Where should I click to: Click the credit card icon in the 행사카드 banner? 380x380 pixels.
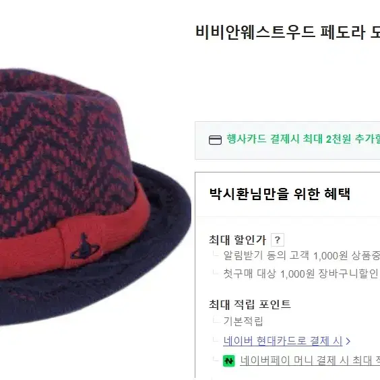coord(215,140)
